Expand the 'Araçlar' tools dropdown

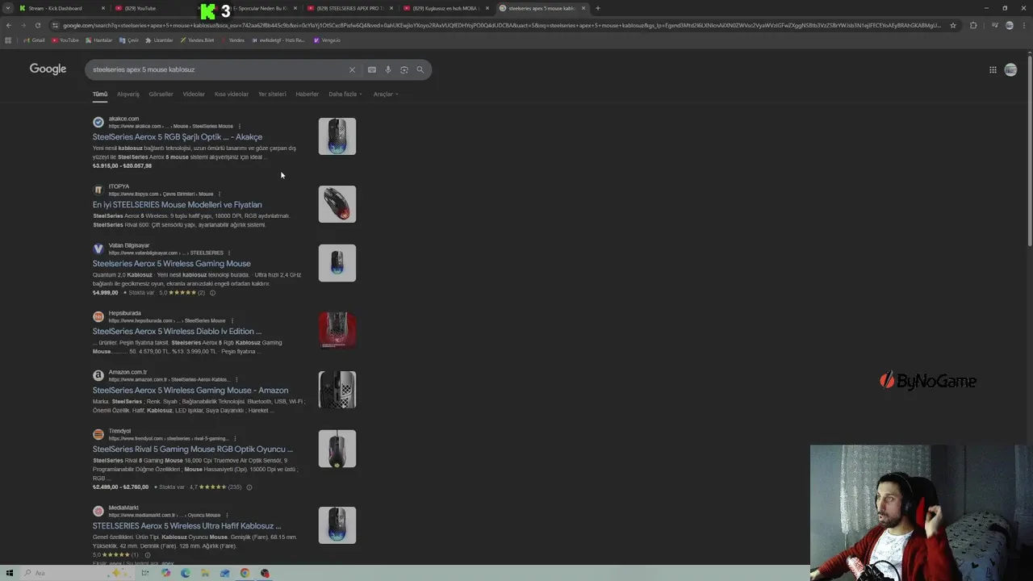click(x=385, y=94)
